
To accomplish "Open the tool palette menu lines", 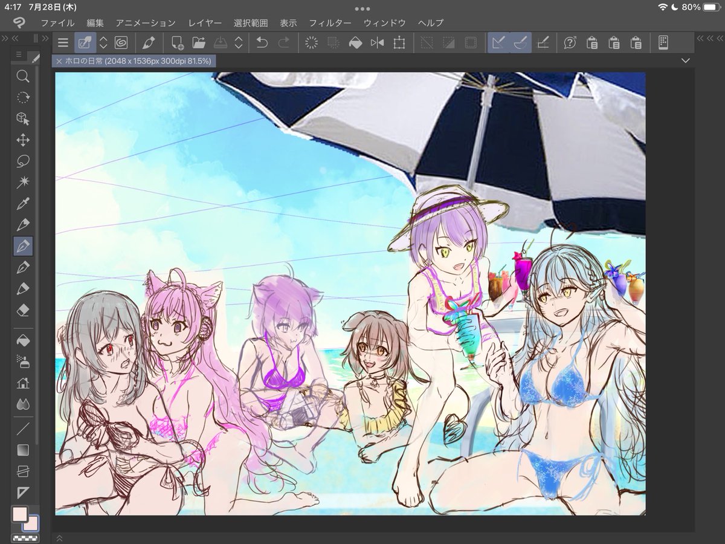I will pos(19,54).
